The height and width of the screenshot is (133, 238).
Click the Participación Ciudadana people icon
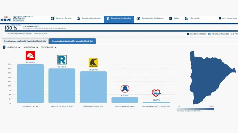(138, 18)
